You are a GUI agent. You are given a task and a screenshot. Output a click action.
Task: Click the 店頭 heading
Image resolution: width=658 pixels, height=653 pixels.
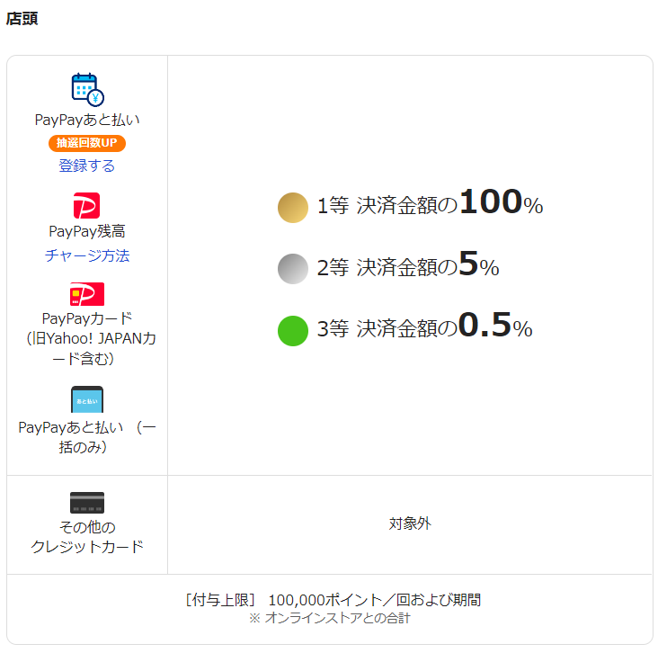22,19
